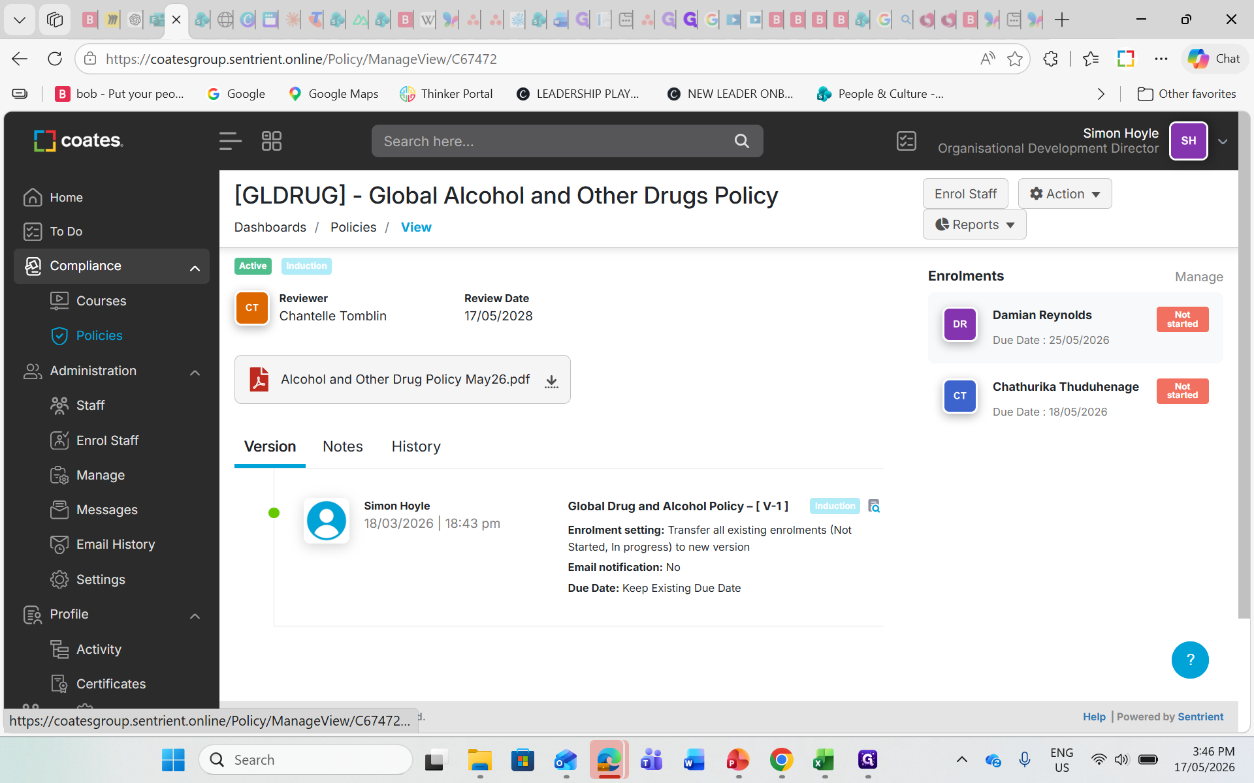Open Excel from the taskbar

(824, 760)
